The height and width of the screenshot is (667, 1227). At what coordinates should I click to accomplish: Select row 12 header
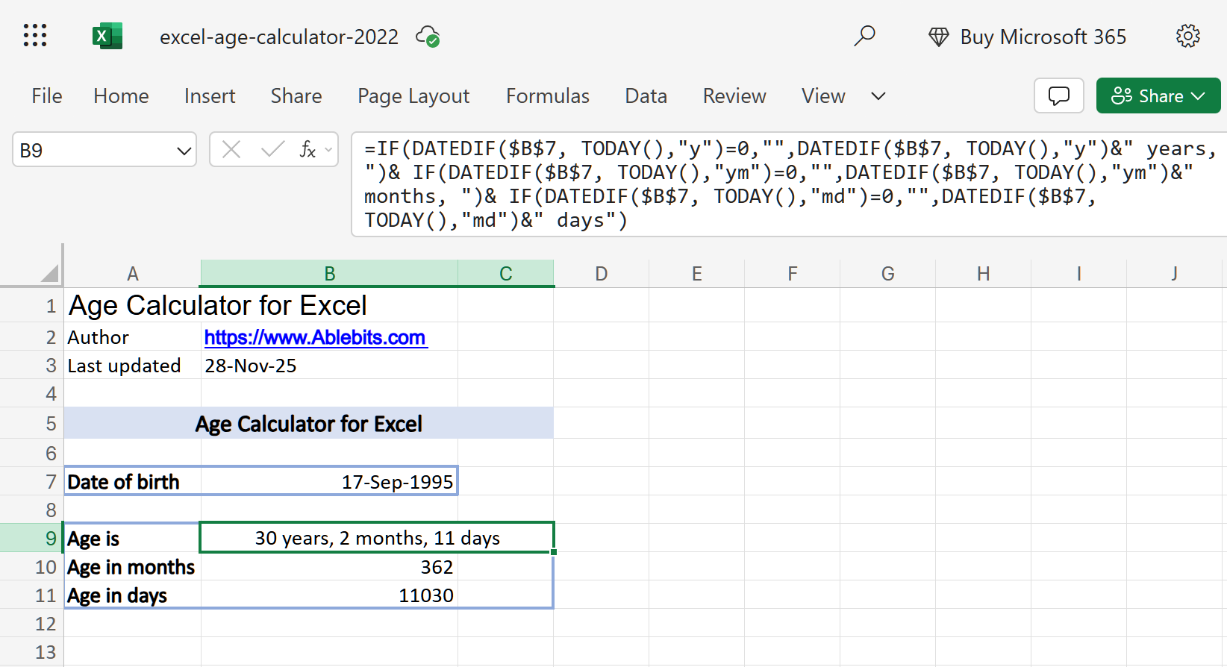pos(31,624)
